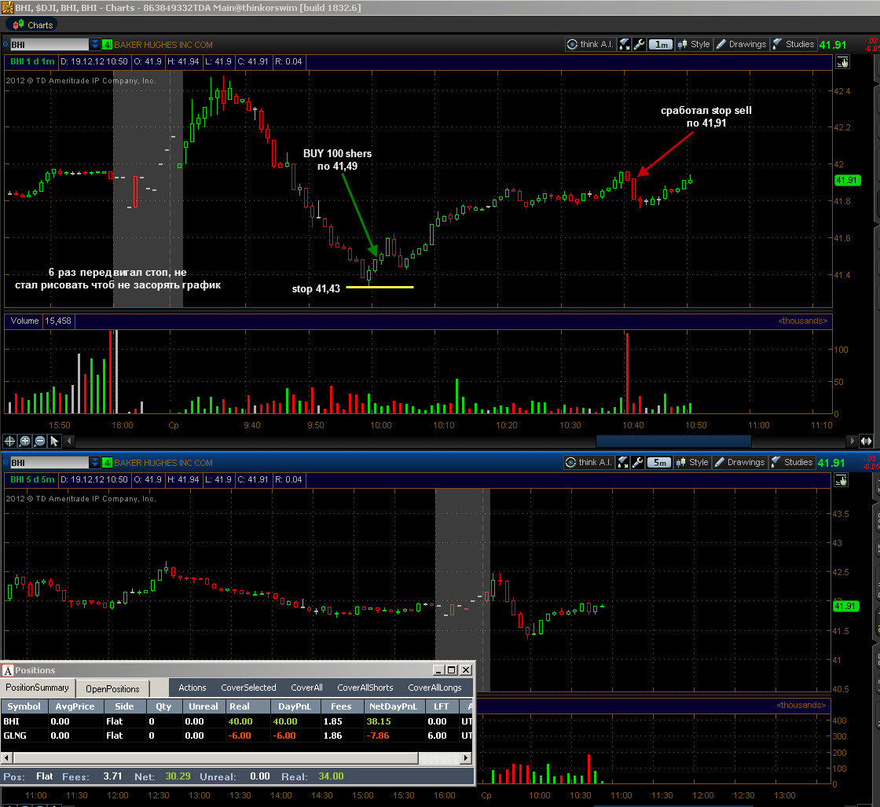Screen dimensions: 880x807
Task: Open Drawings menu in the upper chart
Action: point(741,44)
